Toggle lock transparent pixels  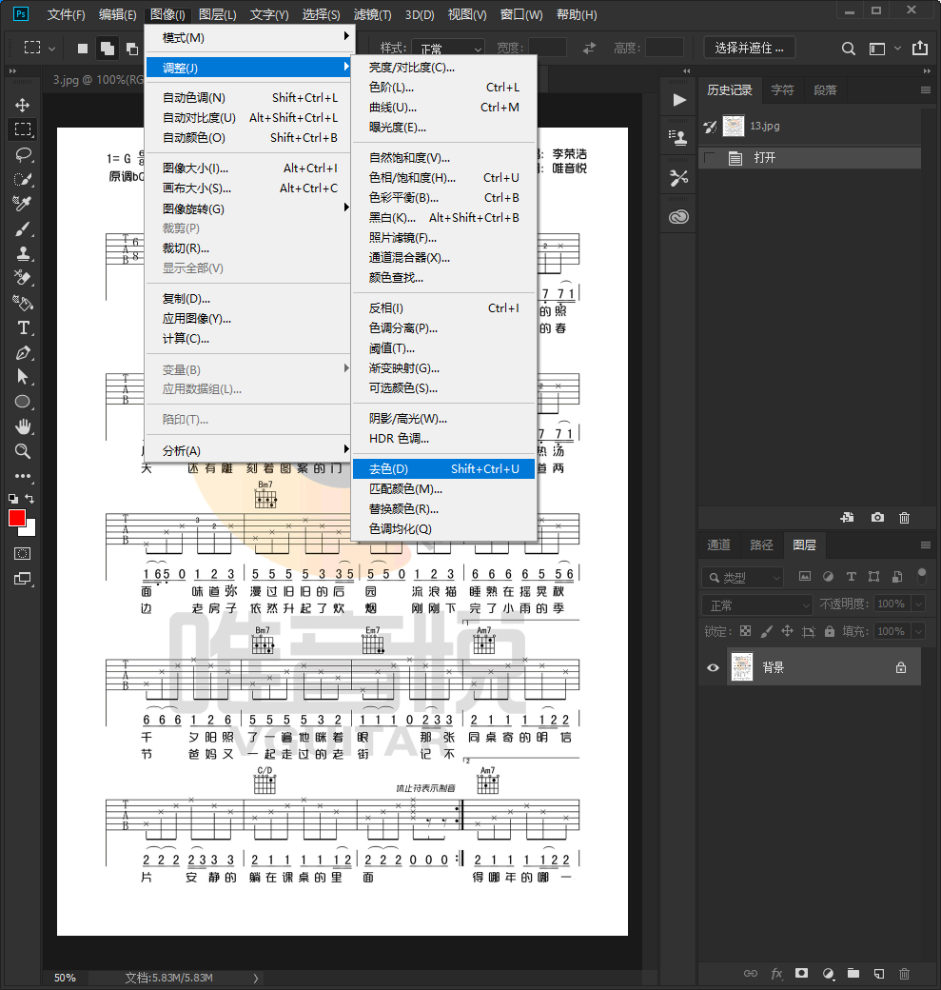click(x=745, y=631)
